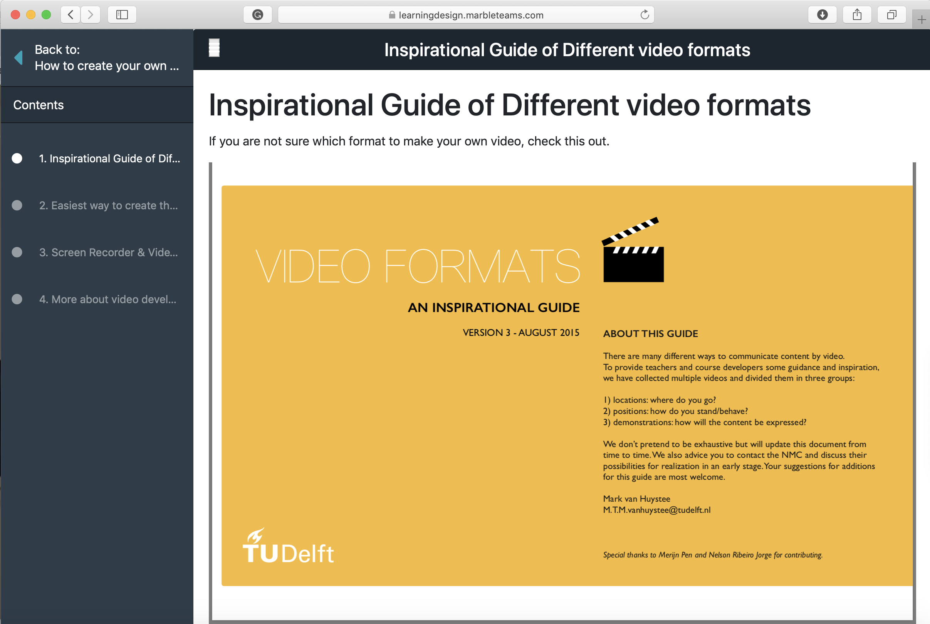Open the Safari downloads icon
The image size is (930, 624).
(x=822, y=15)
